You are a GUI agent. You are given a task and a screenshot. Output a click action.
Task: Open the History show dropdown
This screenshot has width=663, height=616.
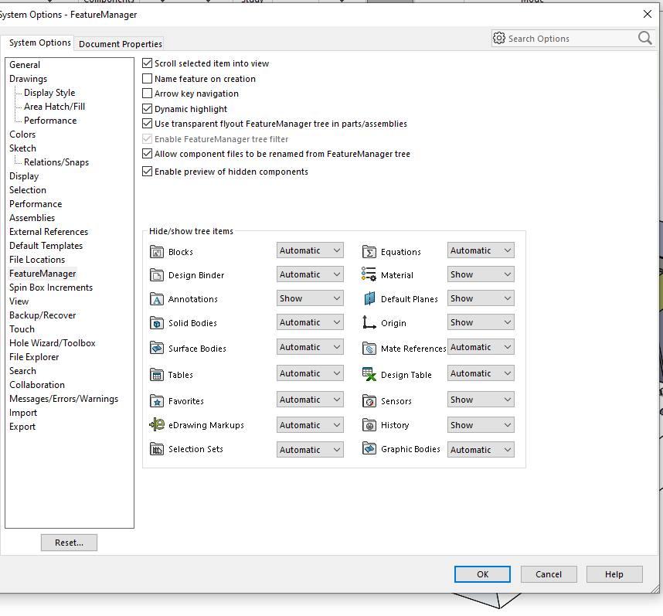pyautogui.click(x=481, y=424)
